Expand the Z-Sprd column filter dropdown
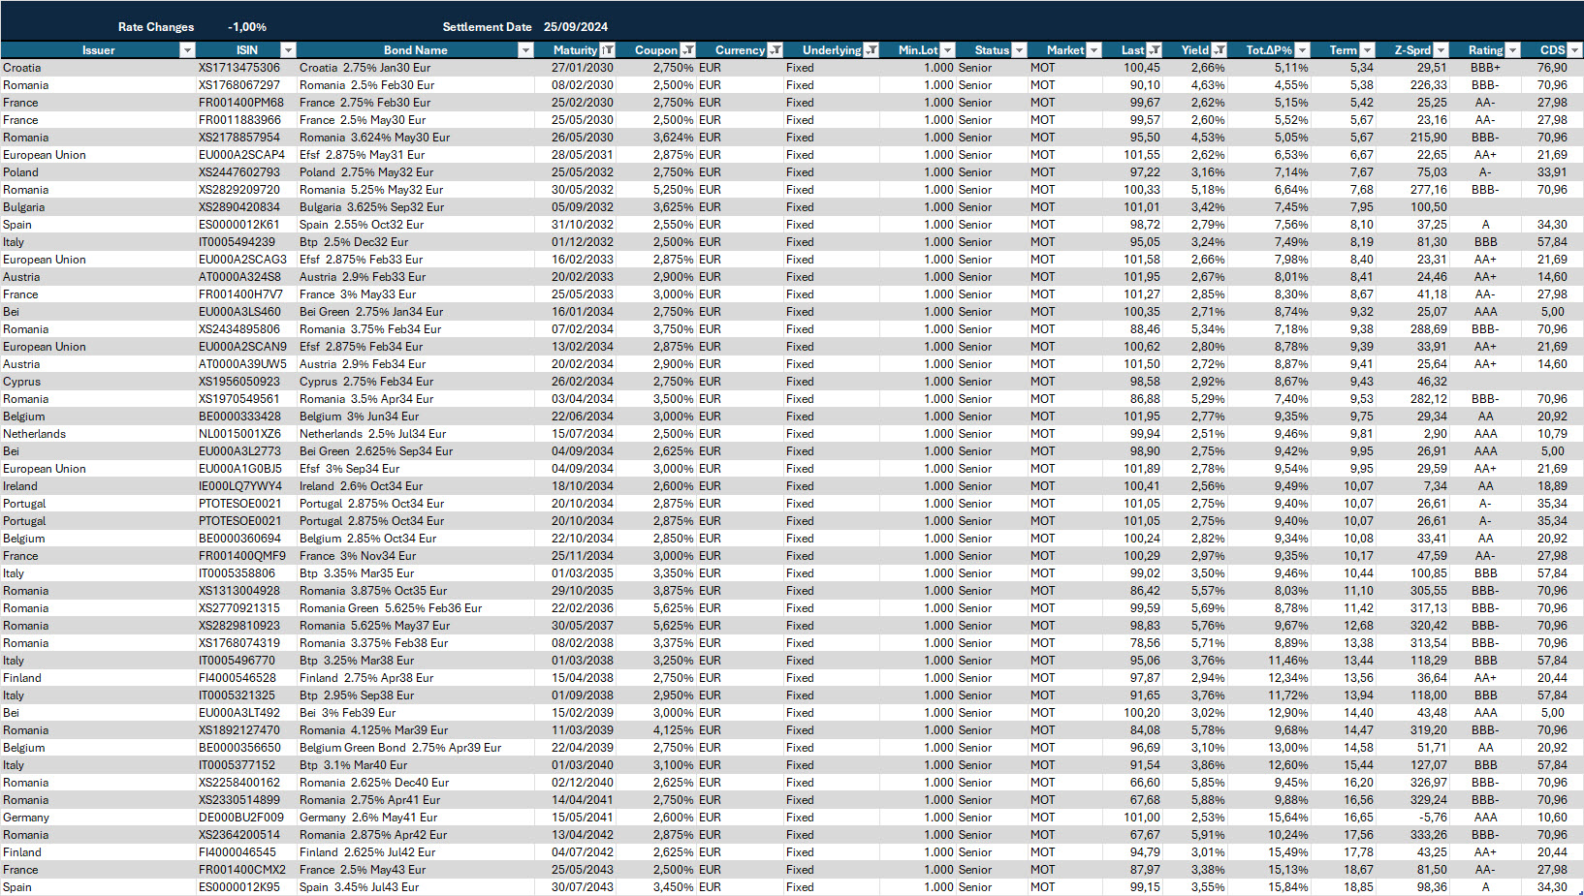Viewport: 1584px width, 896px height. coord(1441,50)
